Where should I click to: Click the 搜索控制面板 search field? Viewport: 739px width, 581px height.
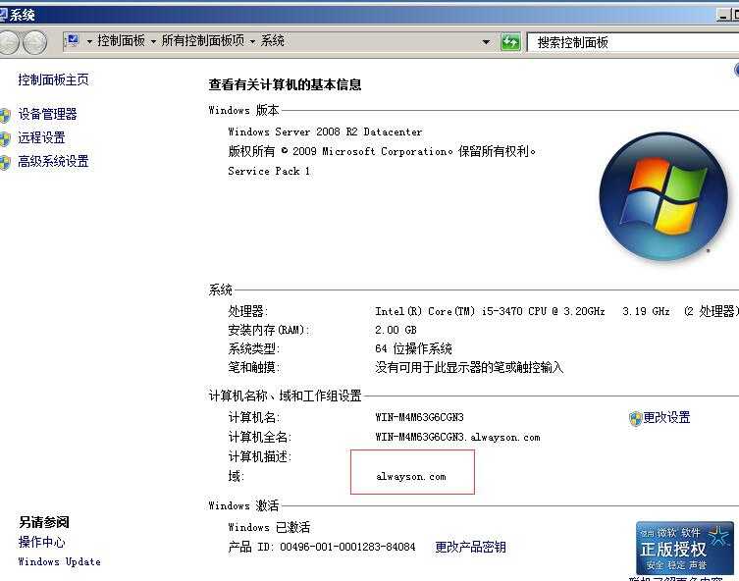(x=632, y=42)
